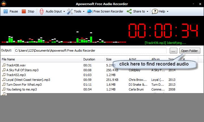Click the Pause recording icon
The image size is (204, 122).
6,11
